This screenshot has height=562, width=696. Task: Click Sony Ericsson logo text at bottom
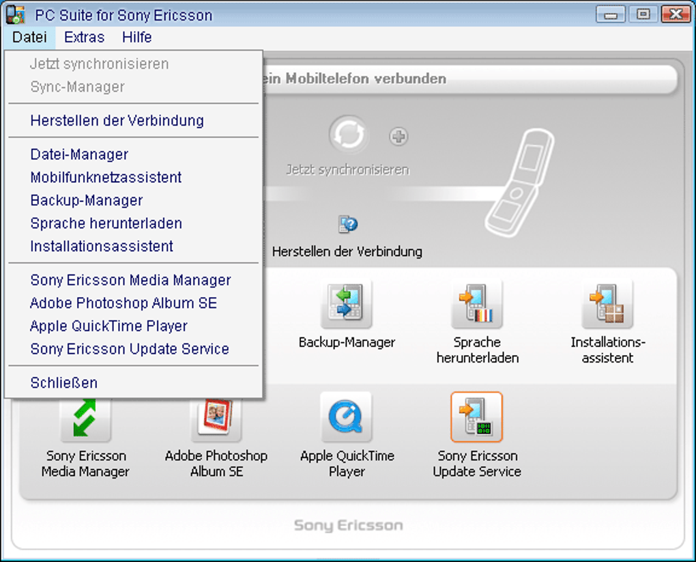click(349, 525)
